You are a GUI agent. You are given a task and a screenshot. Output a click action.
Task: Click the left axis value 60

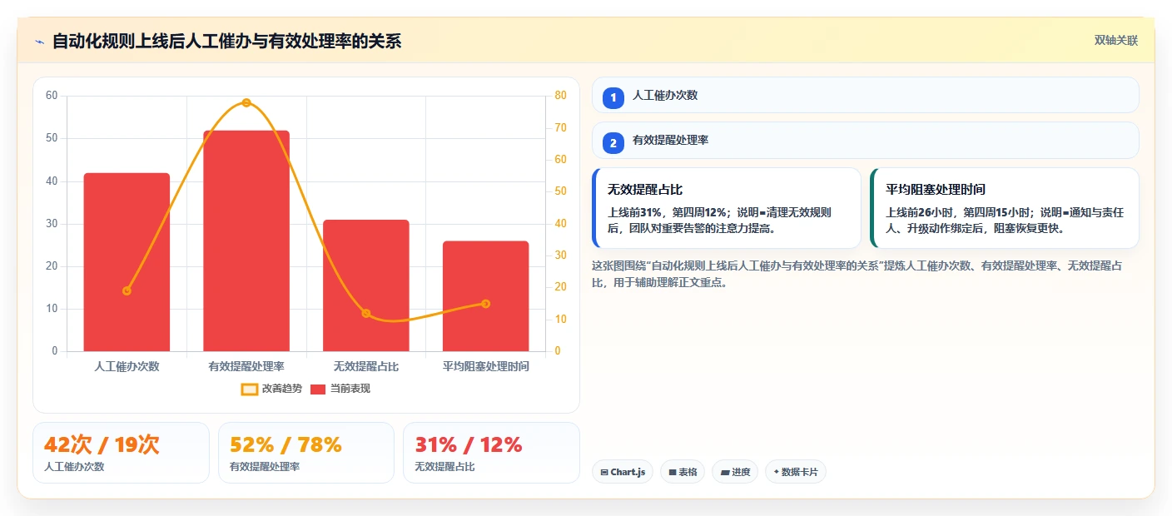[x=52, y=96]
